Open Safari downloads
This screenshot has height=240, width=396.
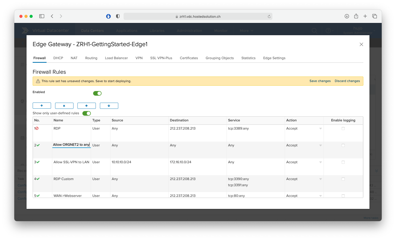pos(347,16)
